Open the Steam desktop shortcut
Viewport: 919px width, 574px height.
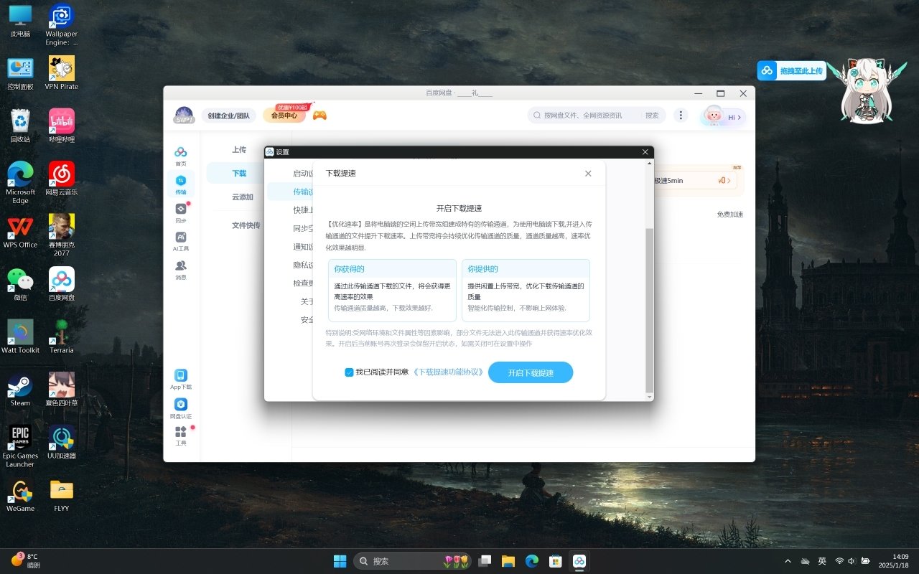(x=20, y=389)
